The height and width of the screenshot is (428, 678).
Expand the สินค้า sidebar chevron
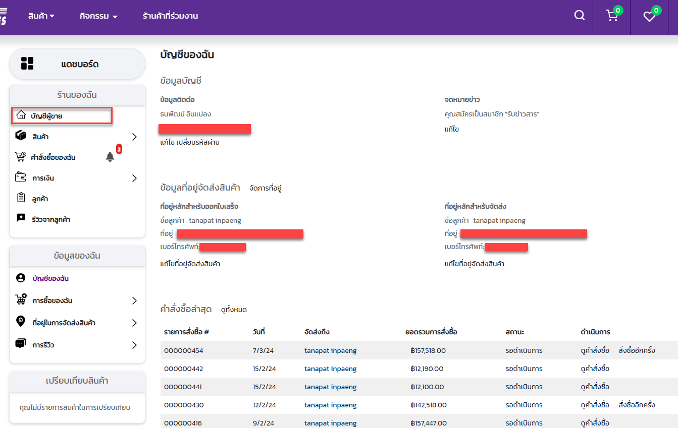(x=134, y=137)
